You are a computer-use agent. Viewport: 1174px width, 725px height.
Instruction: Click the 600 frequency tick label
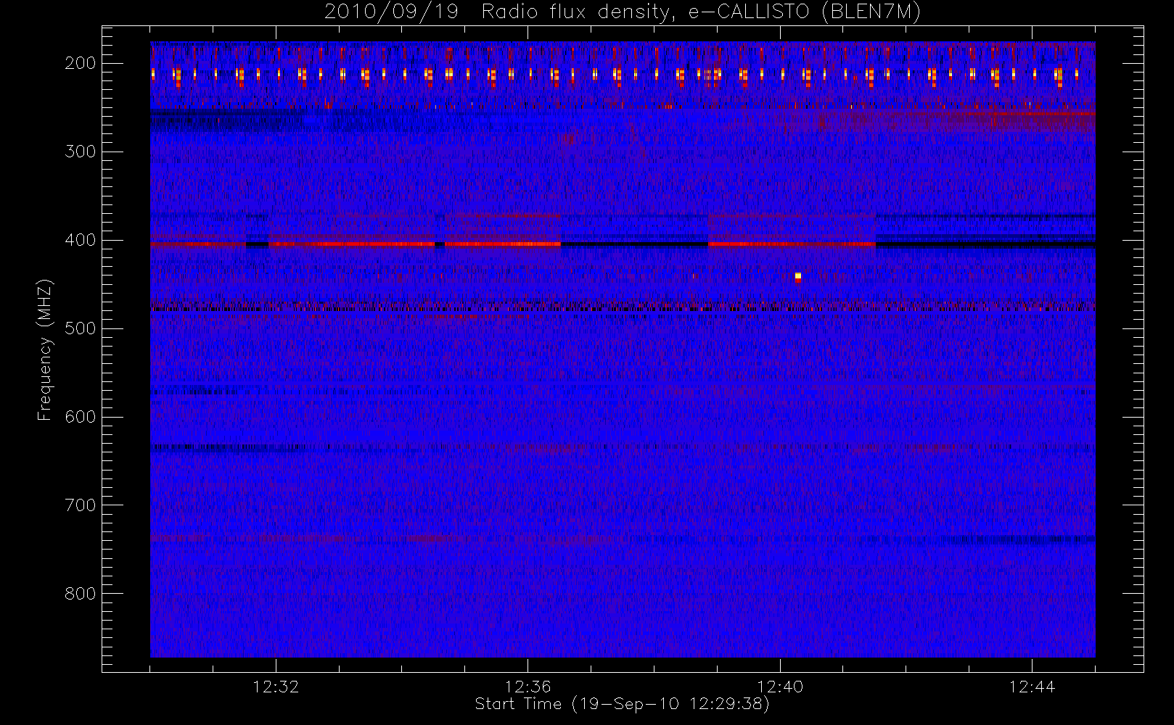click(x=80, y=417)
